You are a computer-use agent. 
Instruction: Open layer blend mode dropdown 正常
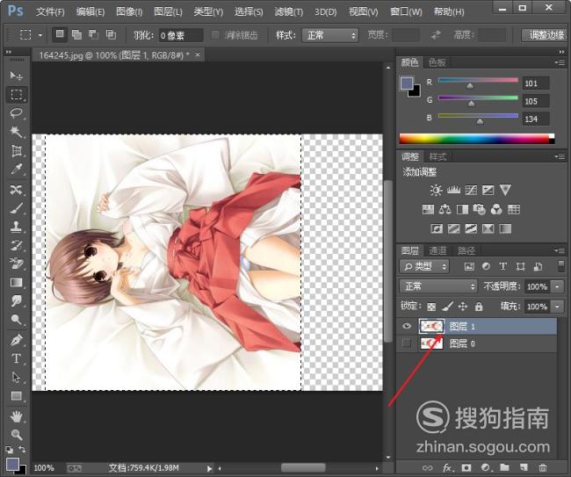[438, 286]
